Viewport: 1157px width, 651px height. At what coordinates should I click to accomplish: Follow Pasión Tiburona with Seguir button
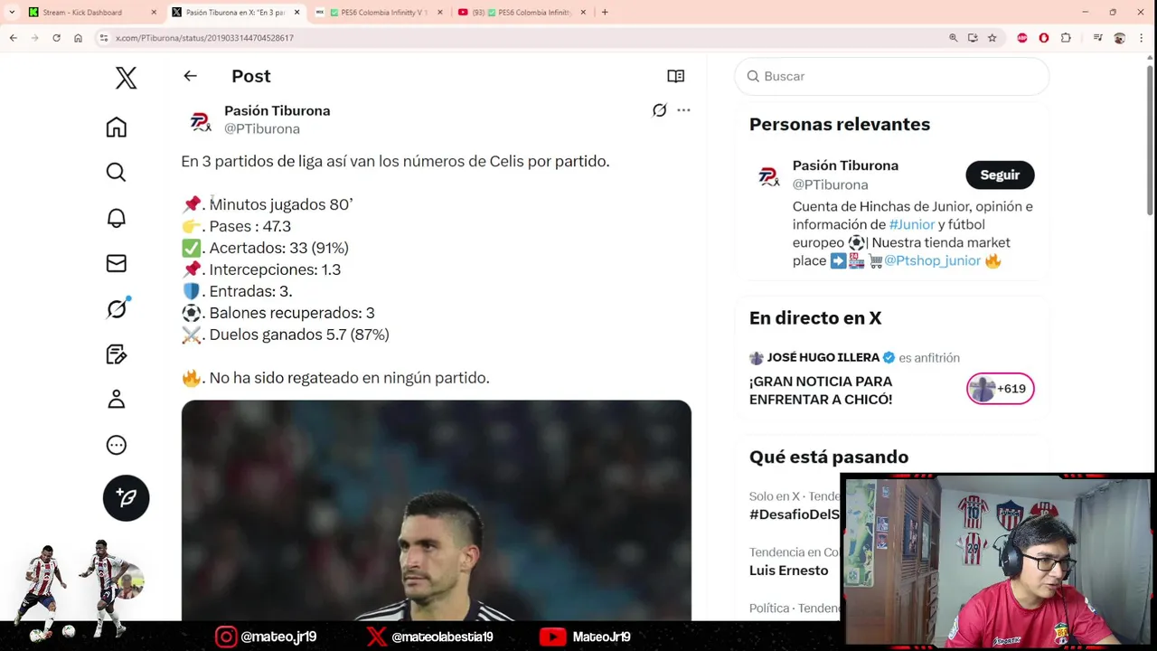[1000, 175]
